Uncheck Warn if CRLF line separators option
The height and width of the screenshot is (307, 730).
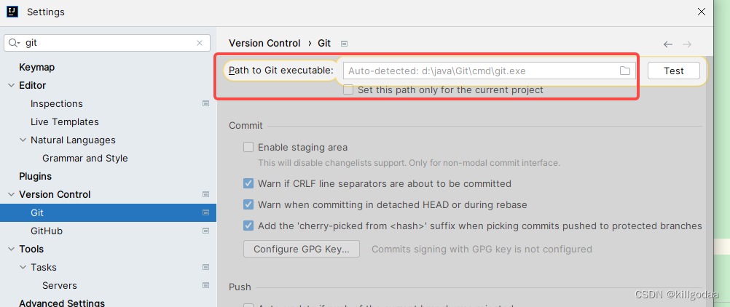click(248, 183)
